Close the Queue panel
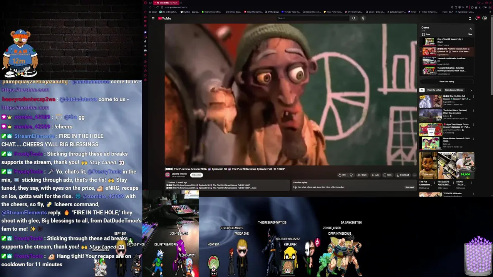The image size is (493, 277). point(470,29)
